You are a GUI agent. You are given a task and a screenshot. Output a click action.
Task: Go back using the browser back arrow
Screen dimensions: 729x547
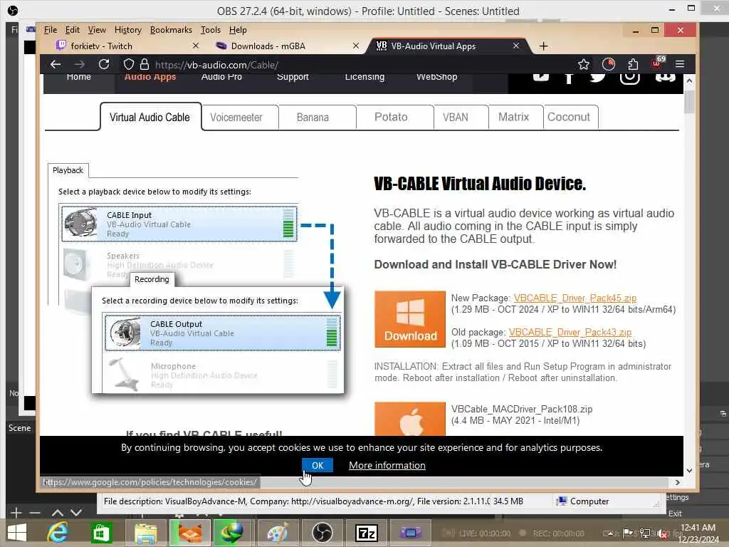point(56,65)
